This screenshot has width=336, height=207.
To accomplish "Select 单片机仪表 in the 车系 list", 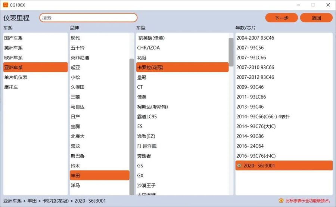I will [35, 77].
